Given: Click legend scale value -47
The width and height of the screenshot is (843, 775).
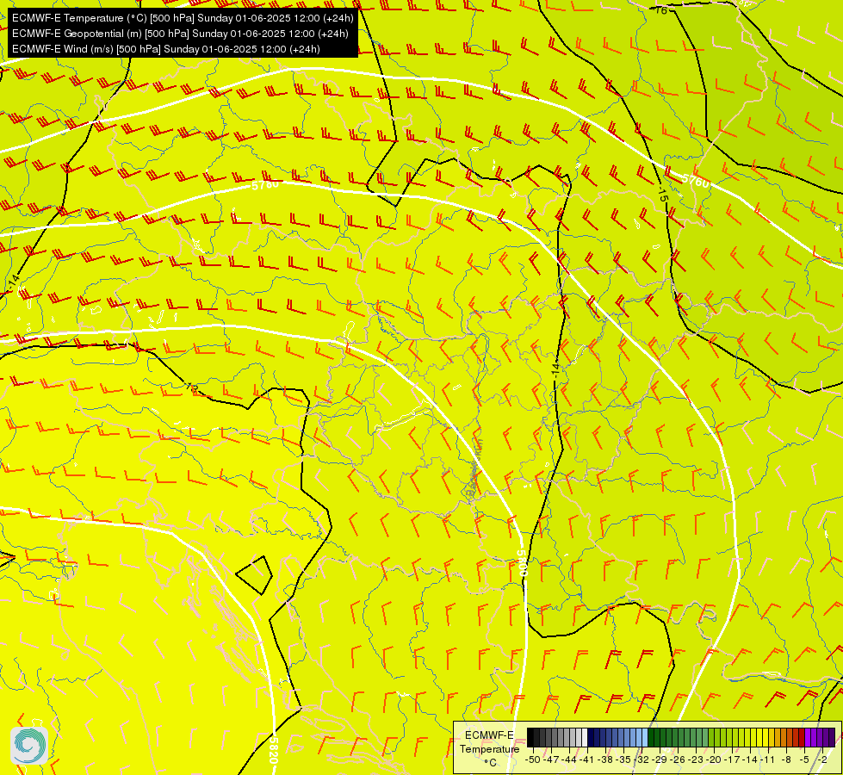Looking at the screenshot, I should [x=551, y=759].
